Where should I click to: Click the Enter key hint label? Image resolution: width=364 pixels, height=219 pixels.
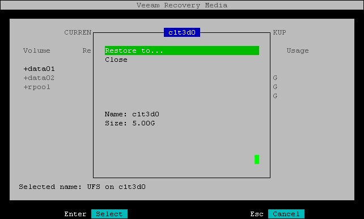75,214
